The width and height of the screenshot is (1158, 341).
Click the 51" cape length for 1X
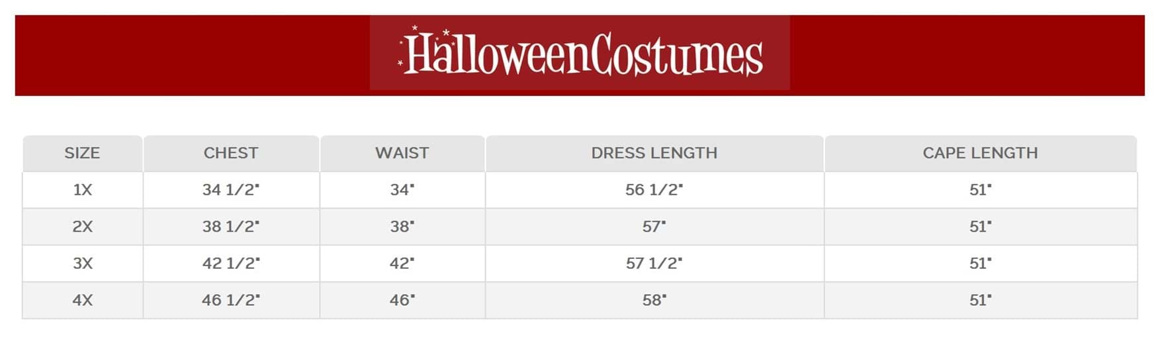(980, 190)
